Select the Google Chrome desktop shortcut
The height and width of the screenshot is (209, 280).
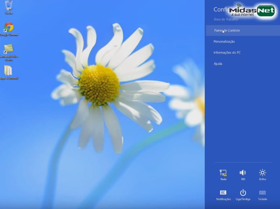9,29
